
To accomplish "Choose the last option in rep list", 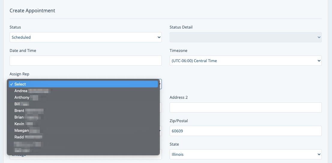I will [83, 150].
